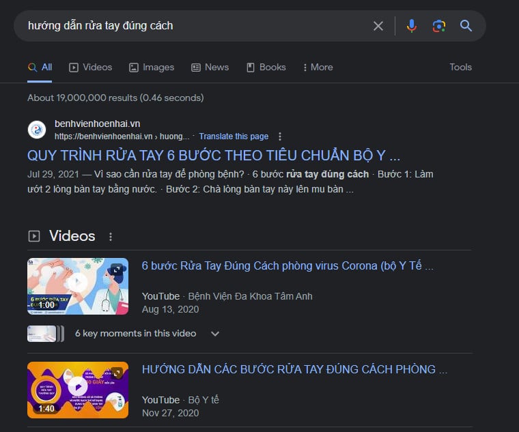Open QUY TRÌNH RỬA TAY 6 BƯỚC result
The width and height of the screenshot is (519, 432).
coord(214,156)
